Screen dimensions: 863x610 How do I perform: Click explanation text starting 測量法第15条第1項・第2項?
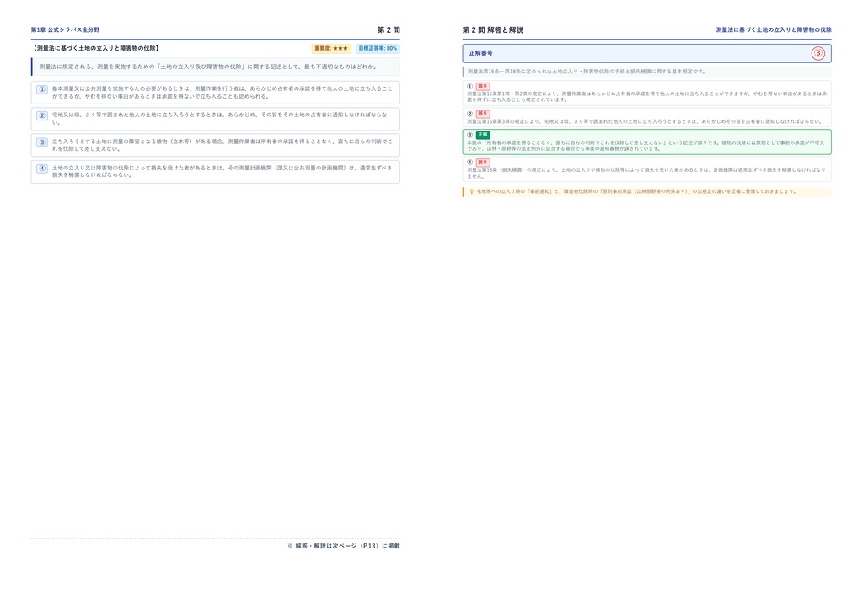646,97
